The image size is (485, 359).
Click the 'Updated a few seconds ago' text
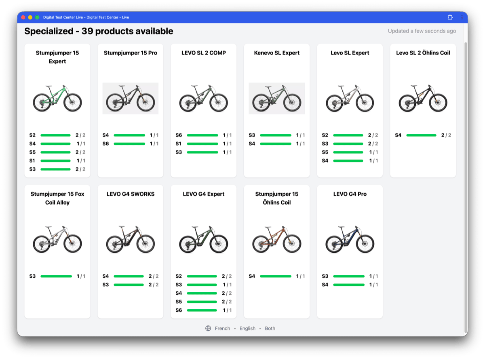tap(422, 31)
